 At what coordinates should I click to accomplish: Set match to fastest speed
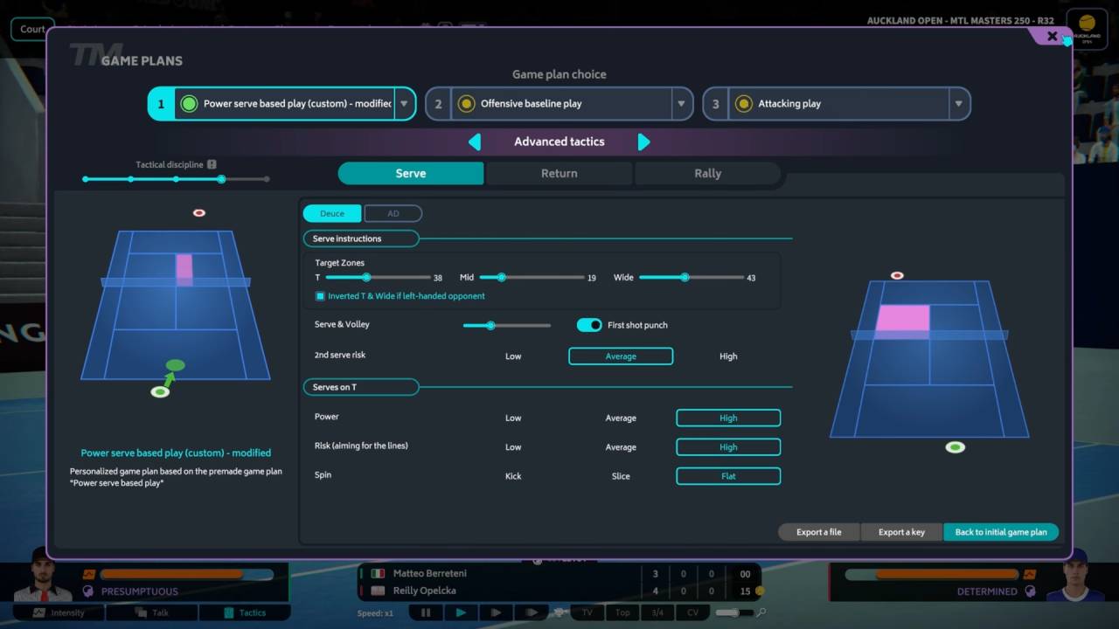531,612
